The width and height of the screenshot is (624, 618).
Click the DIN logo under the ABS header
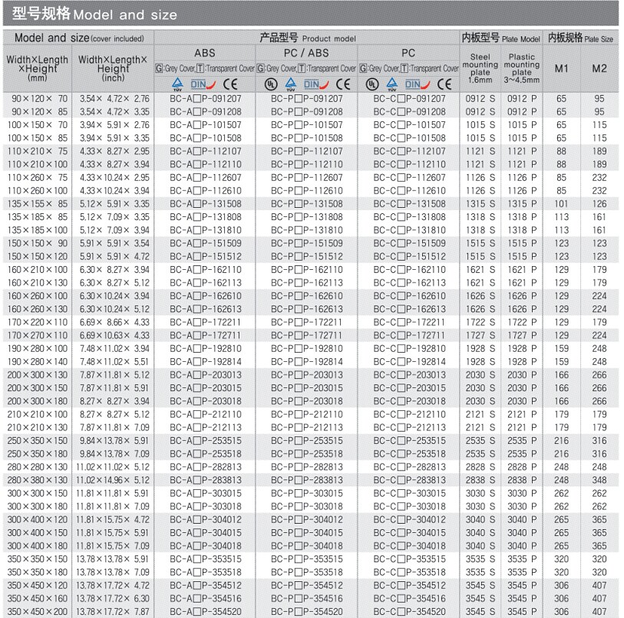[203, 84]
